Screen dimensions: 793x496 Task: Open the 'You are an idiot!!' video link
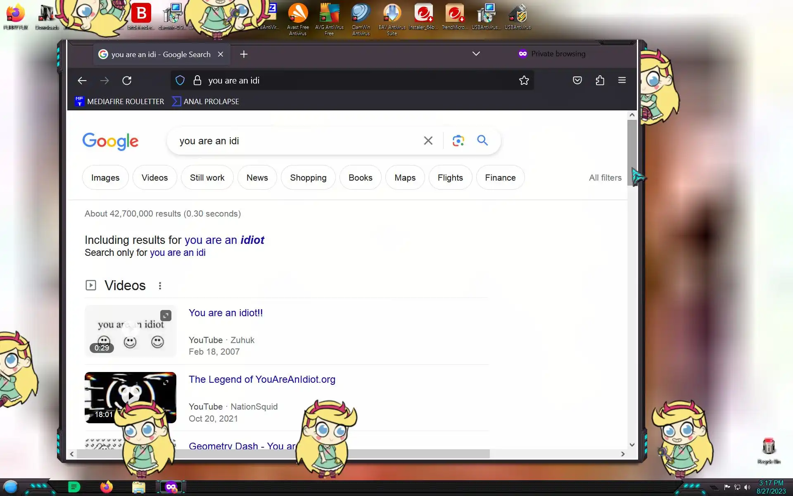(x=226, y=313)
